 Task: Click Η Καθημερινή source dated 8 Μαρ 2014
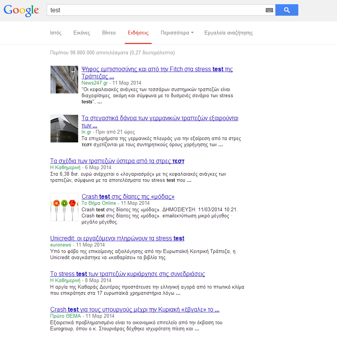[x=65, y=281]
